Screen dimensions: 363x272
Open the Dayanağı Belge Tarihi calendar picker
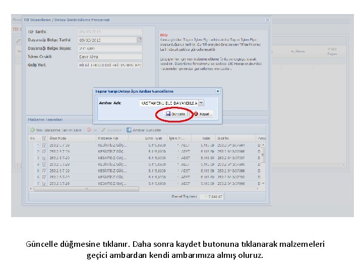click(x=140, y=40)
